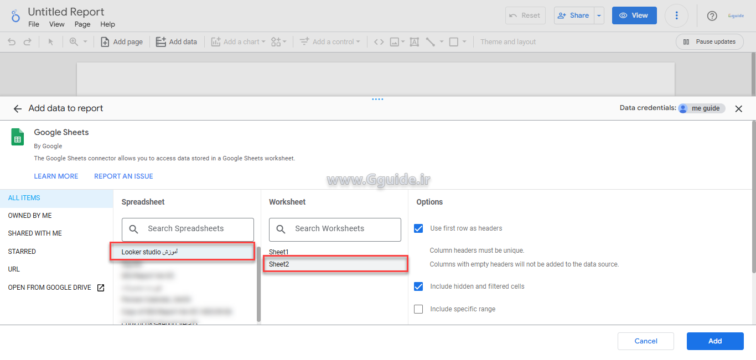Open the Help menu

point(107,24)
